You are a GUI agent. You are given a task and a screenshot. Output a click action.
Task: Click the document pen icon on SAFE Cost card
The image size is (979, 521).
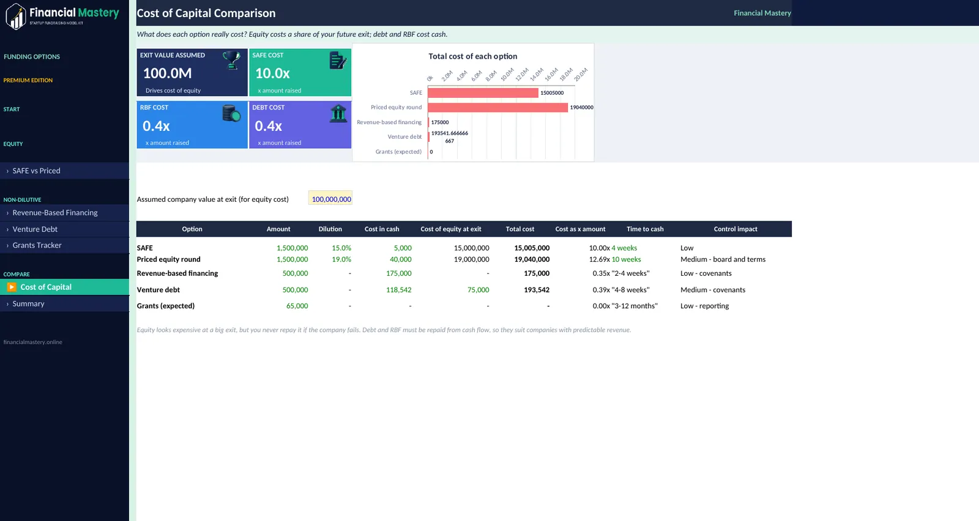338,60
